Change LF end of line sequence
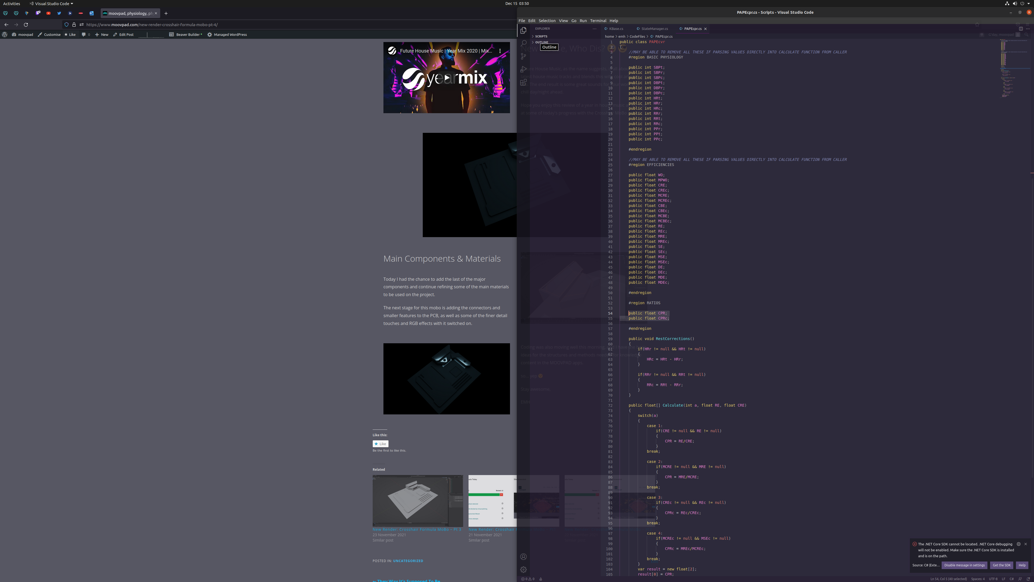 (1003, 579)
